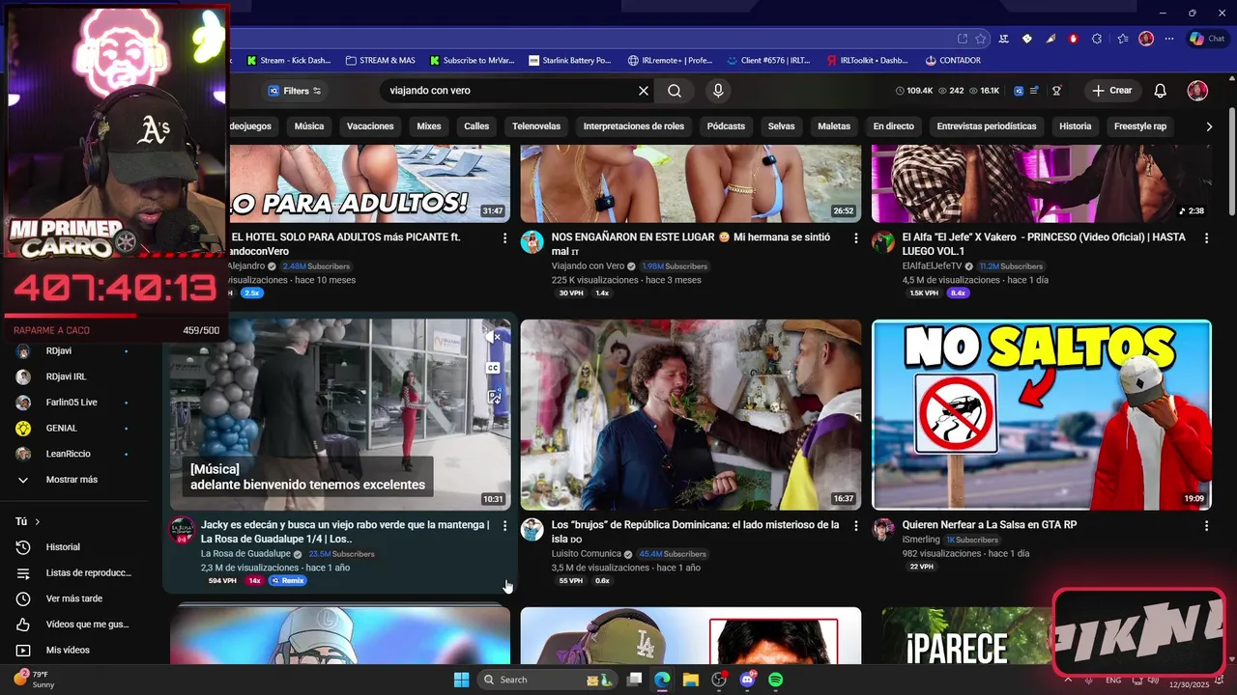This screenshot has height=695, width=1237.
Task: Select the Freestyle rap chip
Action: coord(1140,126)
